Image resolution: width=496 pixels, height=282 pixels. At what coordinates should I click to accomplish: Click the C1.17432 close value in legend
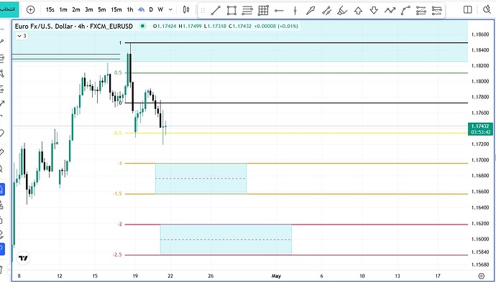[x=240, y=27]
